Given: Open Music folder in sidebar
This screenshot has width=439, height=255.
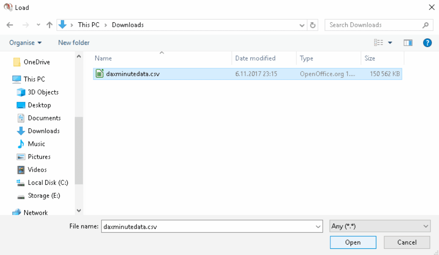Looking at the screenshot, I should click(36, 144).
